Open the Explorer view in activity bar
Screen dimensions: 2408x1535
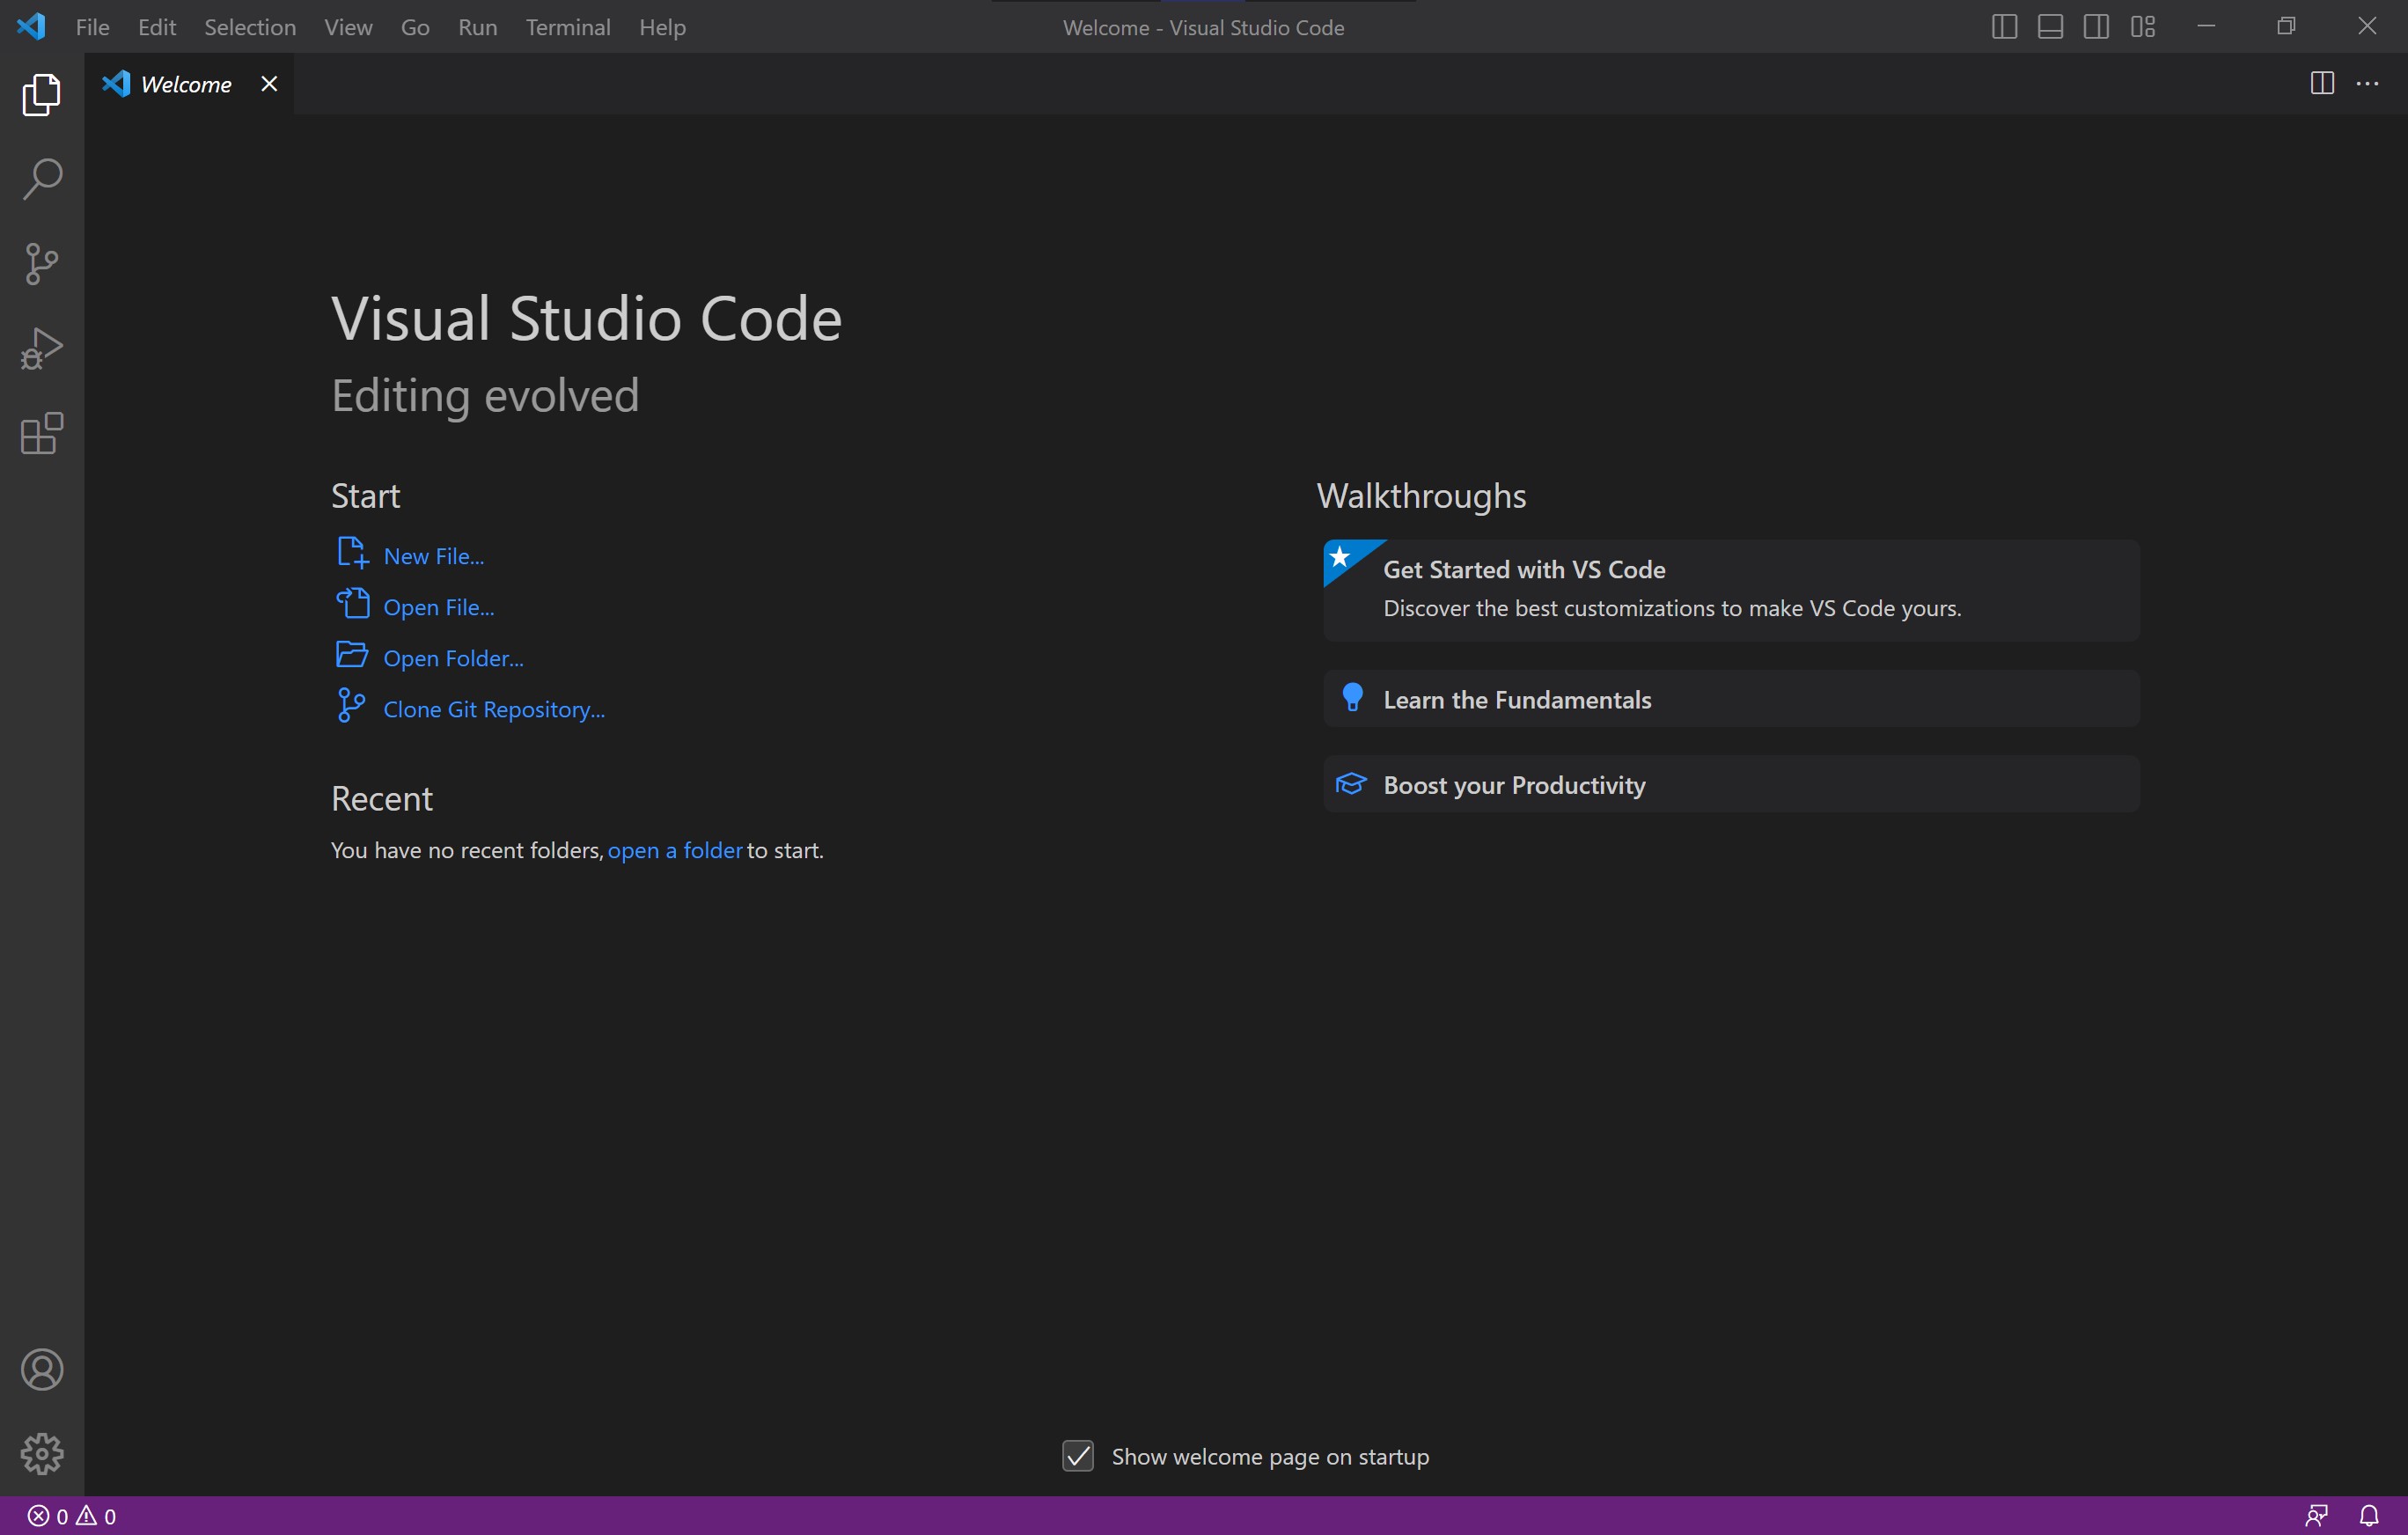[x=42, y=95]
